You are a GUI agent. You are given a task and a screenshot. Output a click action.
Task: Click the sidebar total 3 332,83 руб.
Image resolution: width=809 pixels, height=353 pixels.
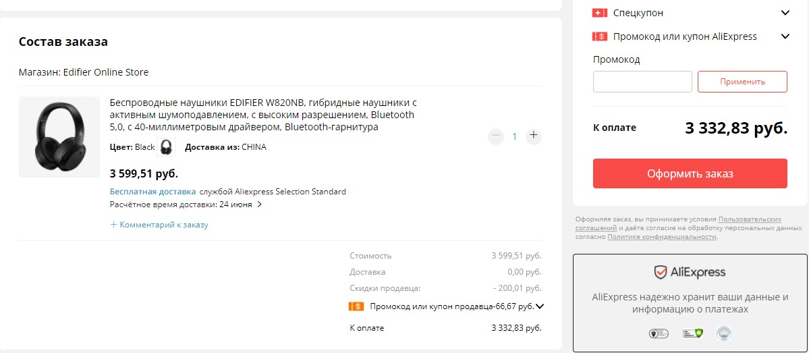coord(736,128)
